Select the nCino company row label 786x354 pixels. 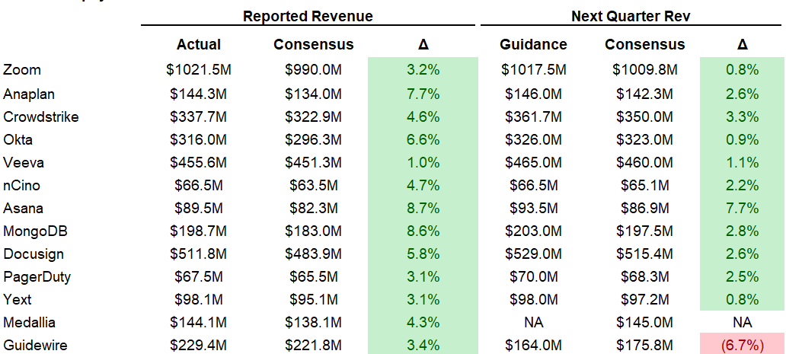[x=22, y=185]
